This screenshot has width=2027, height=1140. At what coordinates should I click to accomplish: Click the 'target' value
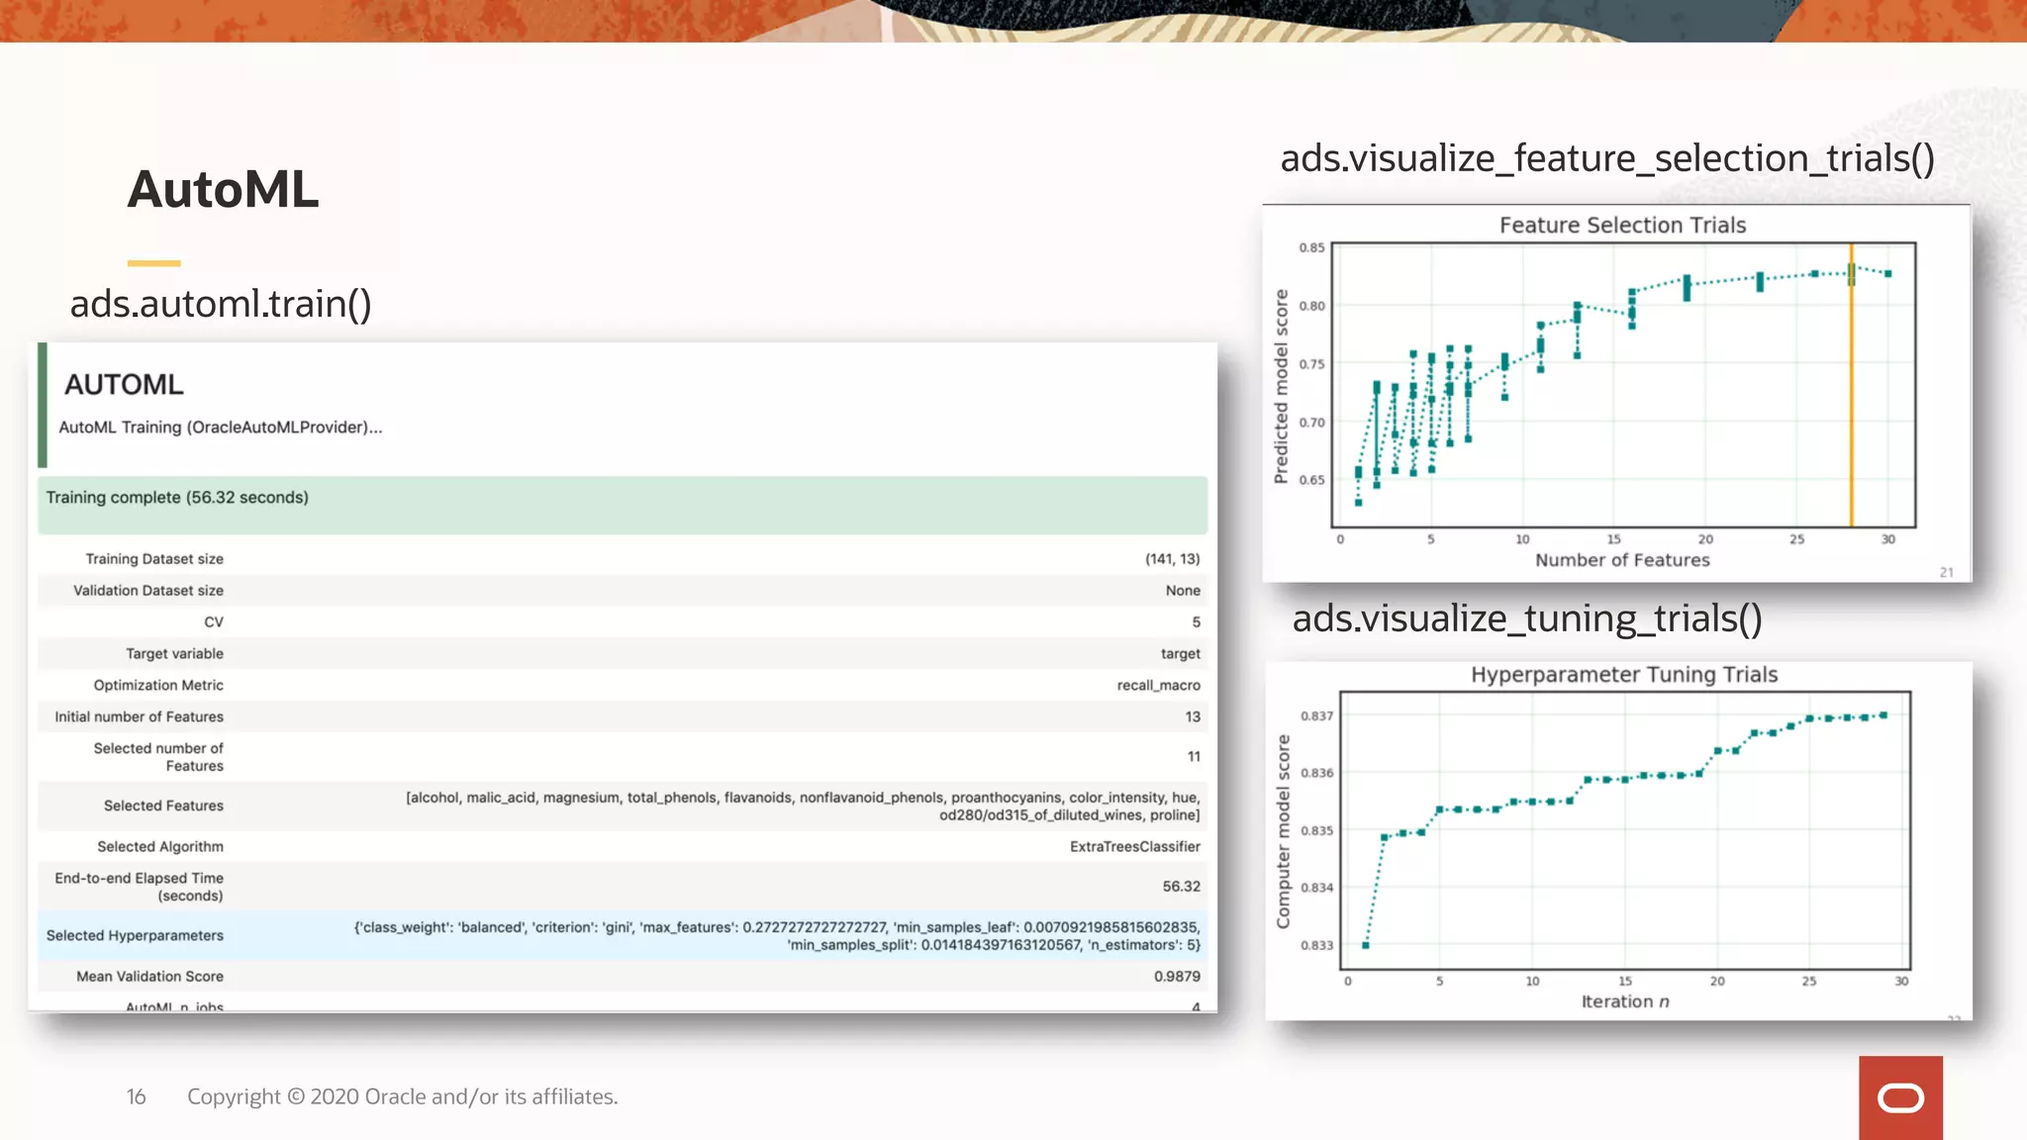[x=1181, y=654]
